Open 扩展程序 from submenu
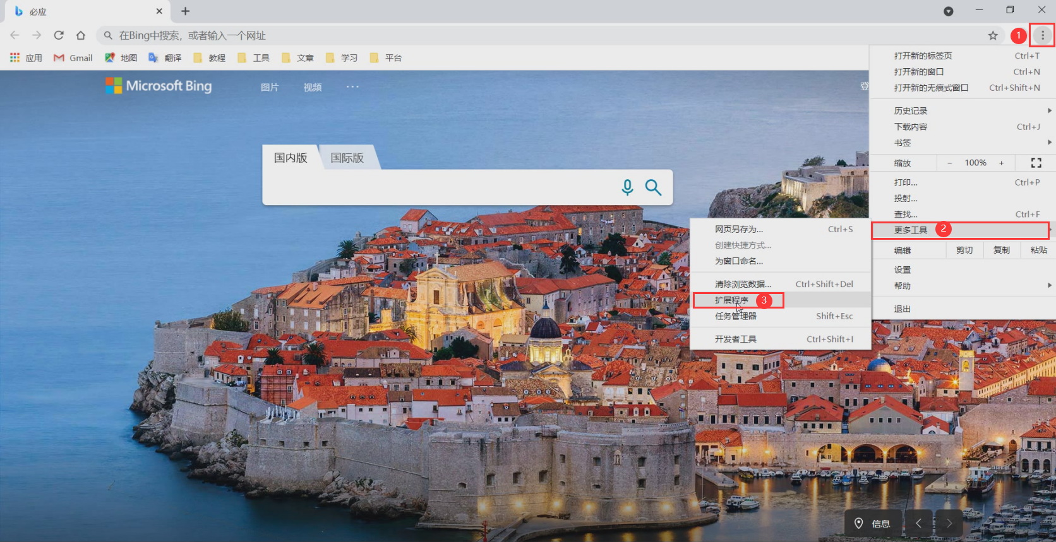The image size is (1056, 542). [x=781, y=300]
